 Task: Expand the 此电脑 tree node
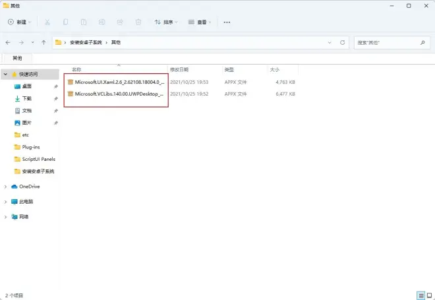pos(5,202)
